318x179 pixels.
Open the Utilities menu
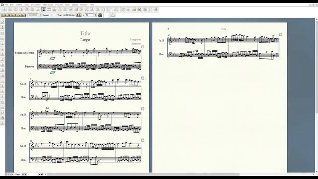[19, 5]
